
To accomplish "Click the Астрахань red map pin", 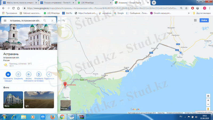I will click(65, 85).
